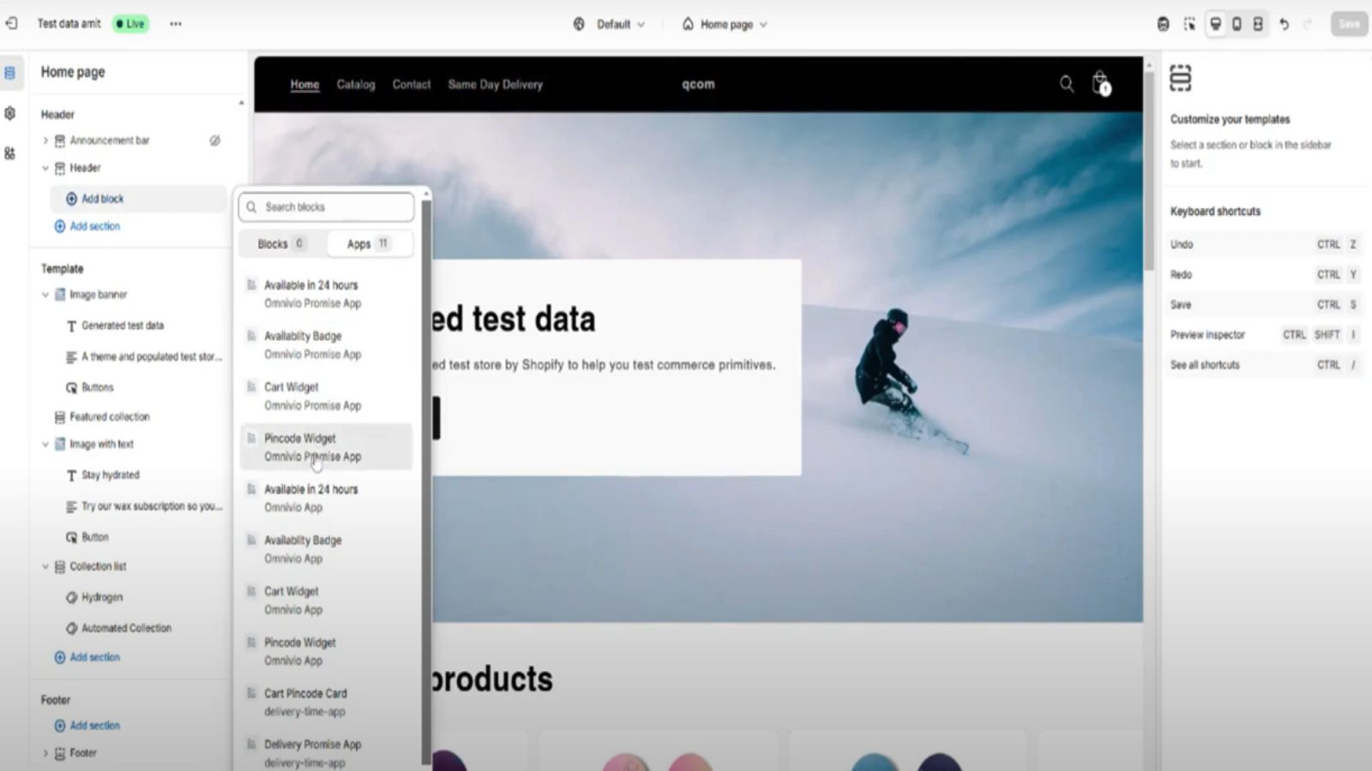Open the shopping cart bag icon
This screenshot has height=771, width=1372.
tap(1101, 83)
